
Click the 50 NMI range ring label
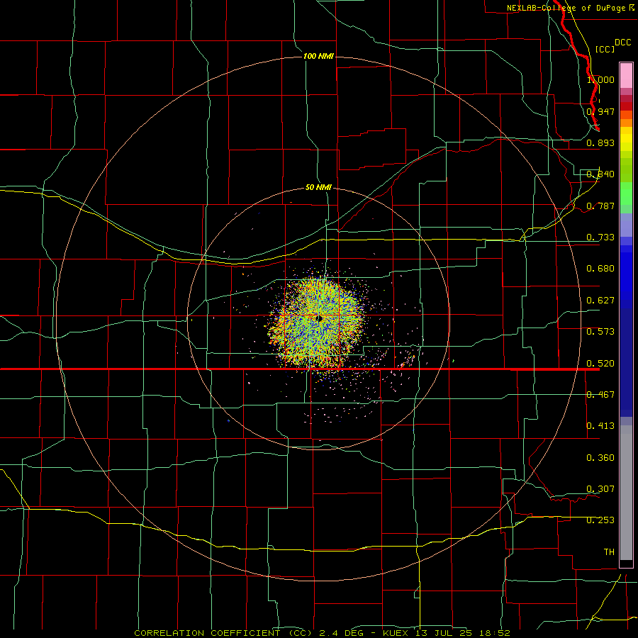click(x=318, y=187)
